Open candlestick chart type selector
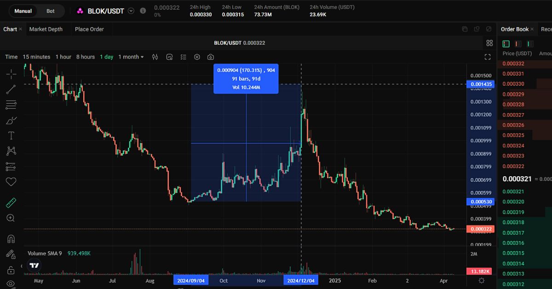552x289 pixels. (155, 57)
